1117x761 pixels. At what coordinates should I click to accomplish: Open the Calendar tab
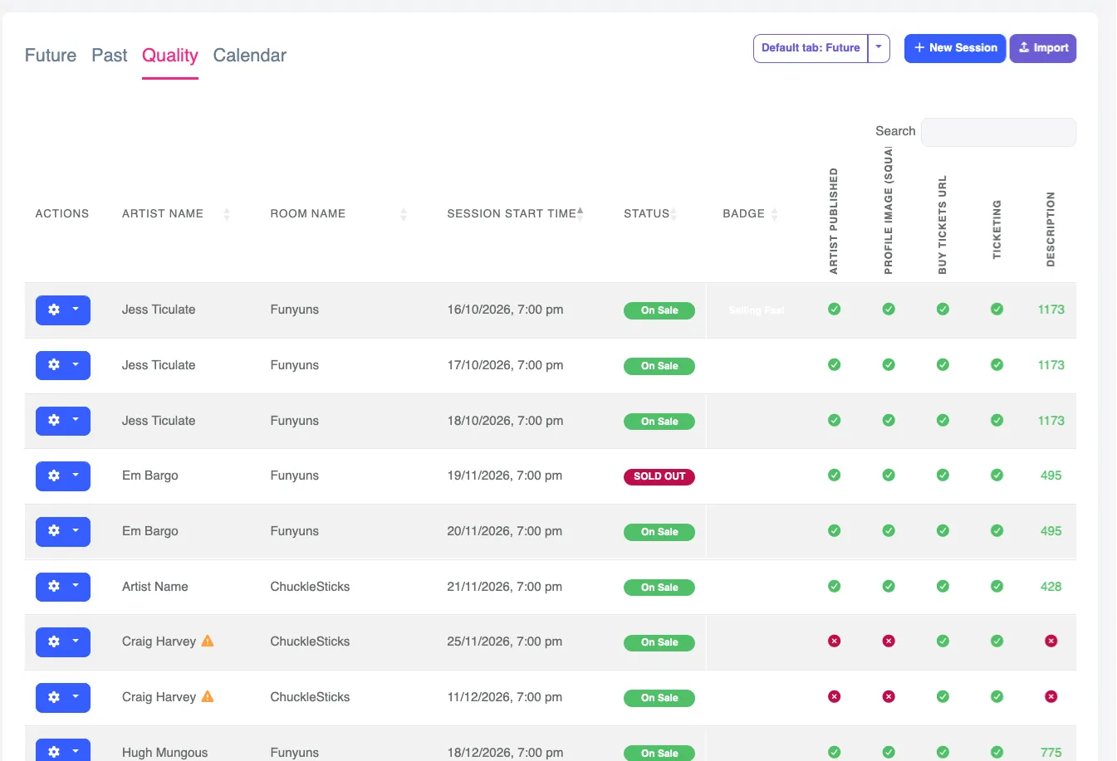(250, 56)
